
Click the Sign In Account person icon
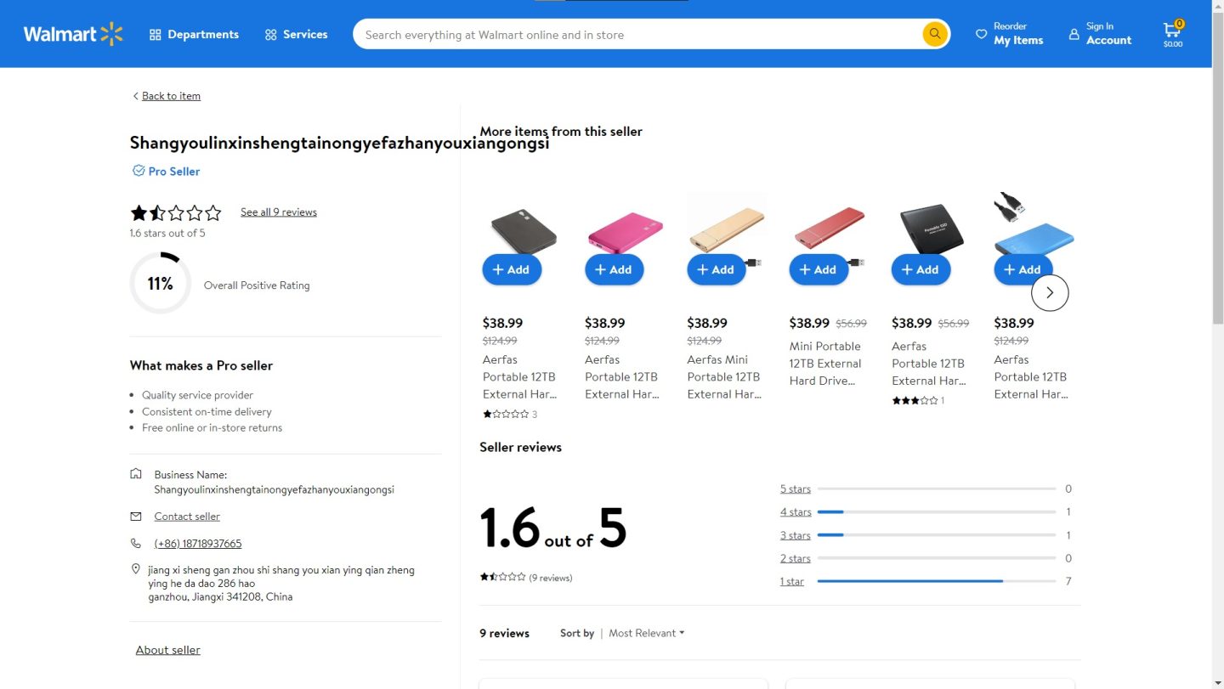(1074, 35)
